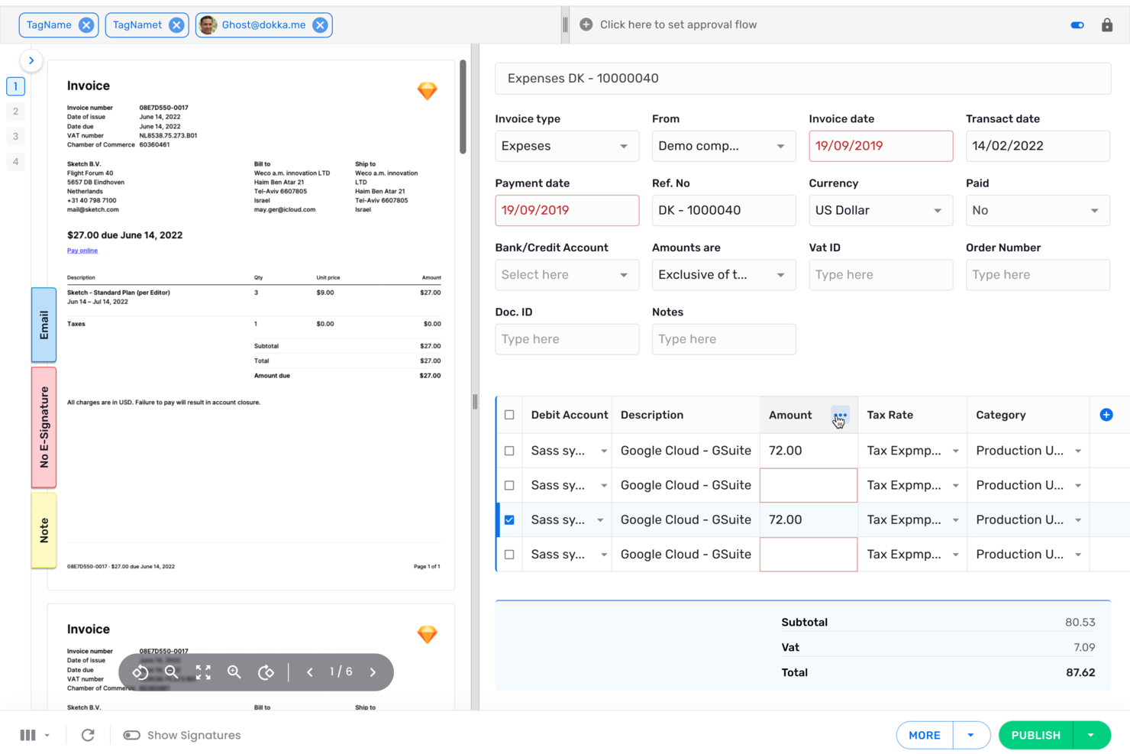1130x754 pixels.
Task: Refresh the document preview
Action: pyautogui.click(x=88, y=734)
